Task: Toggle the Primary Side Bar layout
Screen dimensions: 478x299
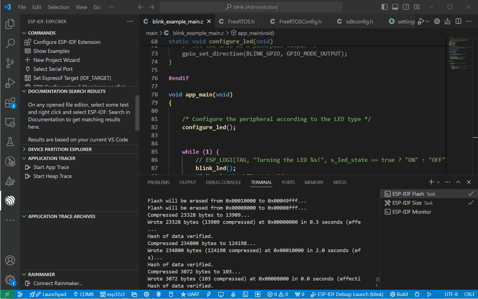Action: 384,7
